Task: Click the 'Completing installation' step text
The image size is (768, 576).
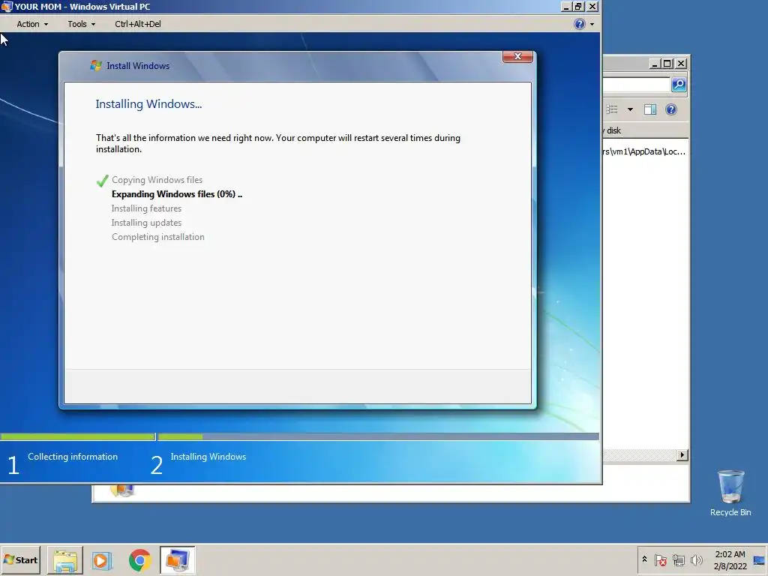Action: (158, 236)
